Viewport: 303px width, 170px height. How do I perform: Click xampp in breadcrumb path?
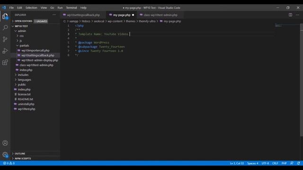(x=74, y=21)
